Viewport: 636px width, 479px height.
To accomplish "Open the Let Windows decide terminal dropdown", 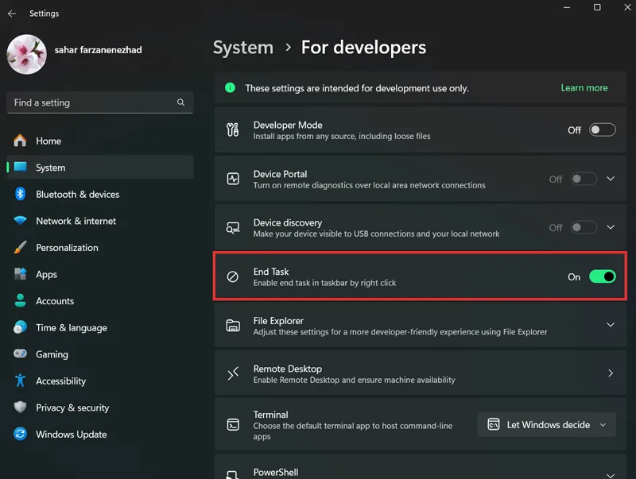I will (546, 425).
